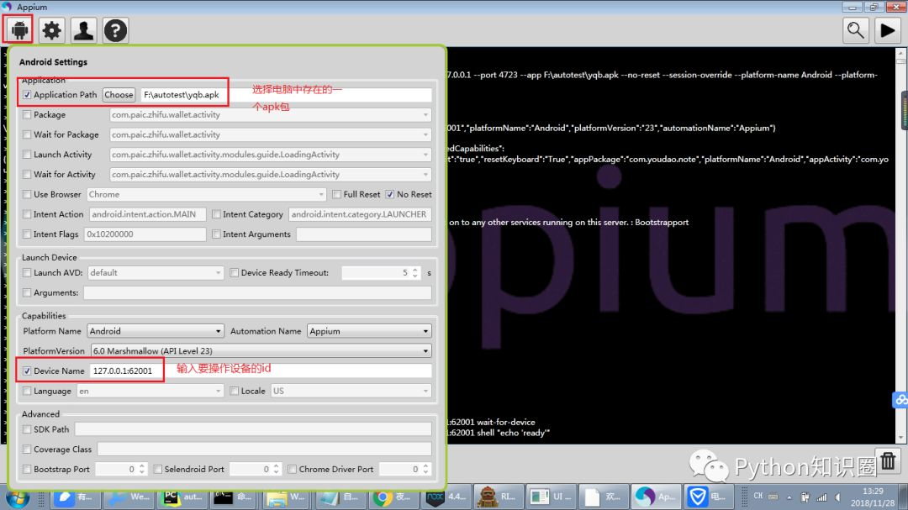This screenshot has width=908, height=510.
Task: Increase the Device Ready Timeout value
Action: pos(415,269)
